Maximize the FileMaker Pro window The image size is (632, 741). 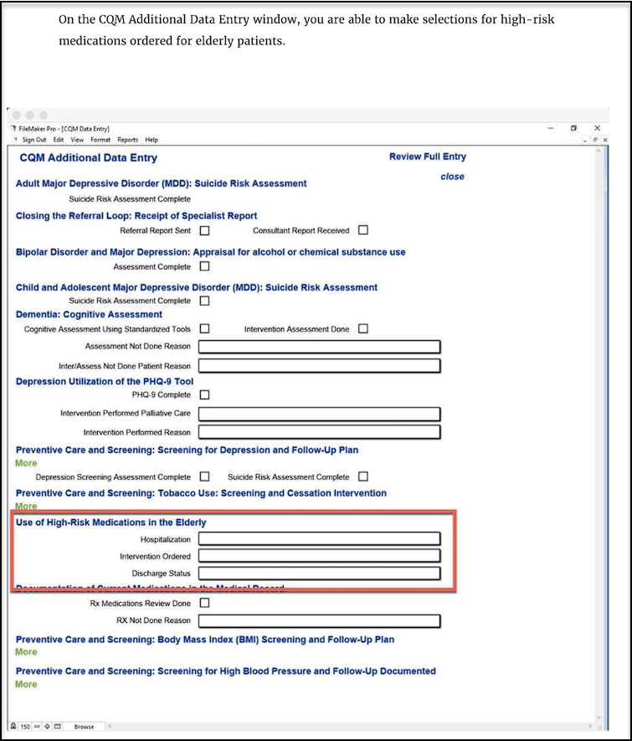[x=573, y=128]
